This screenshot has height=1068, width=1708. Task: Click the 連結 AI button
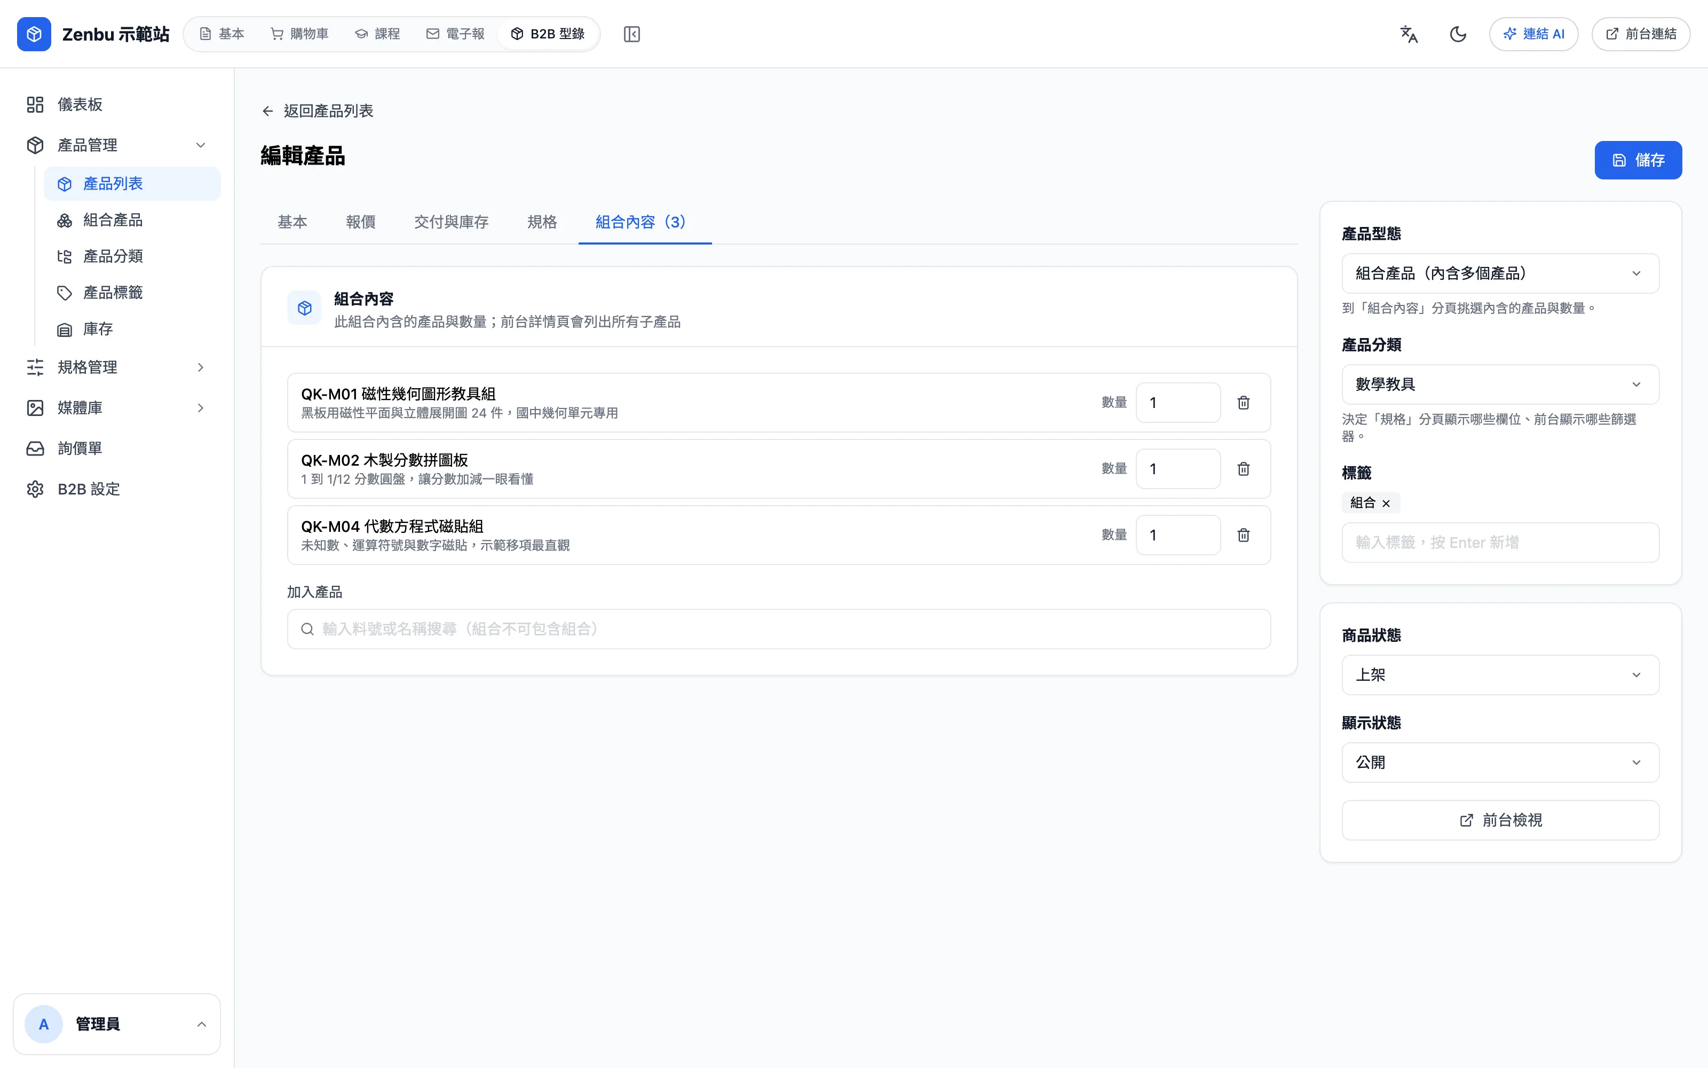coord(1533,34)
